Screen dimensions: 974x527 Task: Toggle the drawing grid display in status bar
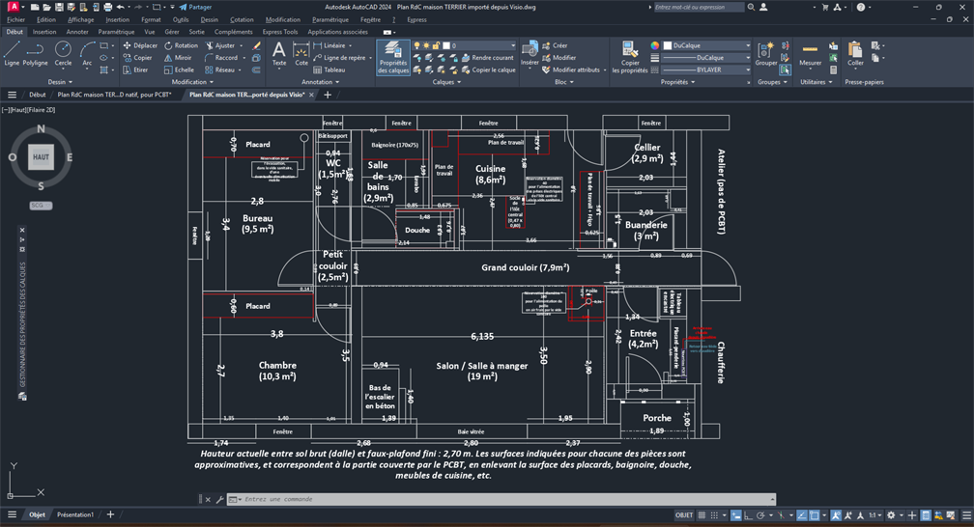702,515
